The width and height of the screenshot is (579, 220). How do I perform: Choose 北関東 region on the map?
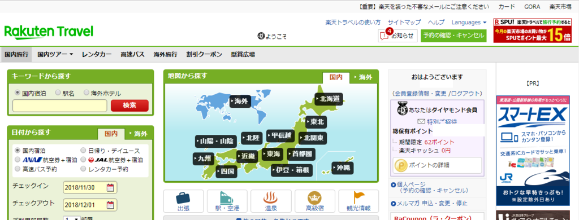313,138
